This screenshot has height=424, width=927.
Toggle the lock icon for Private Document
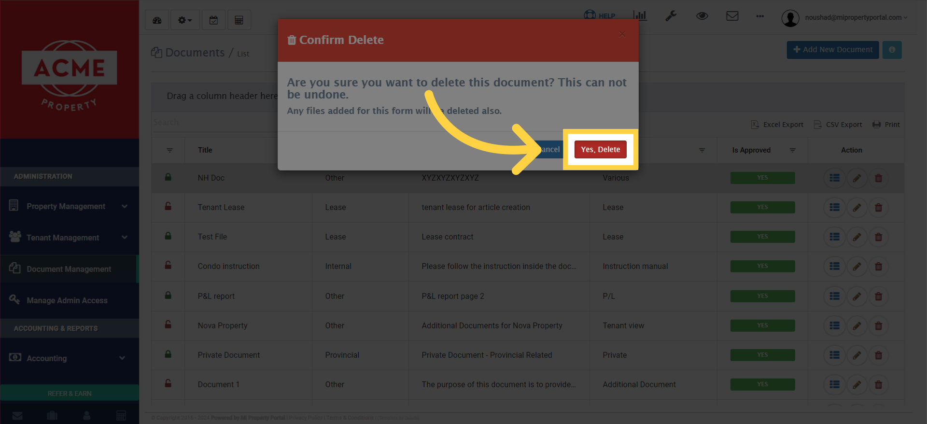point(168,354)
